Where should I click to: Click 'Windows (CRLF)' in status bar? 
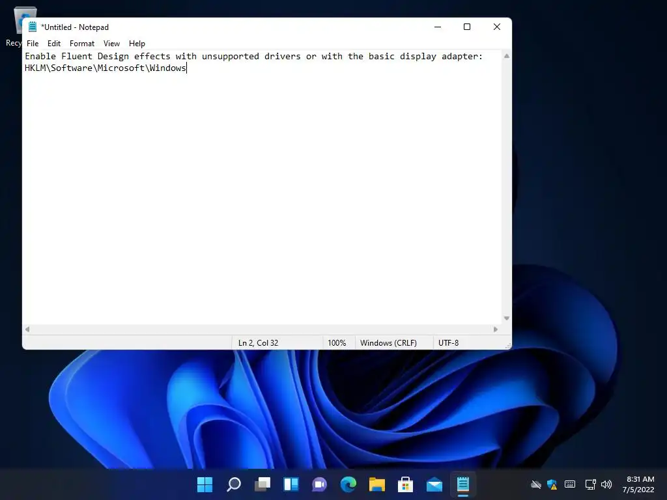388,342
